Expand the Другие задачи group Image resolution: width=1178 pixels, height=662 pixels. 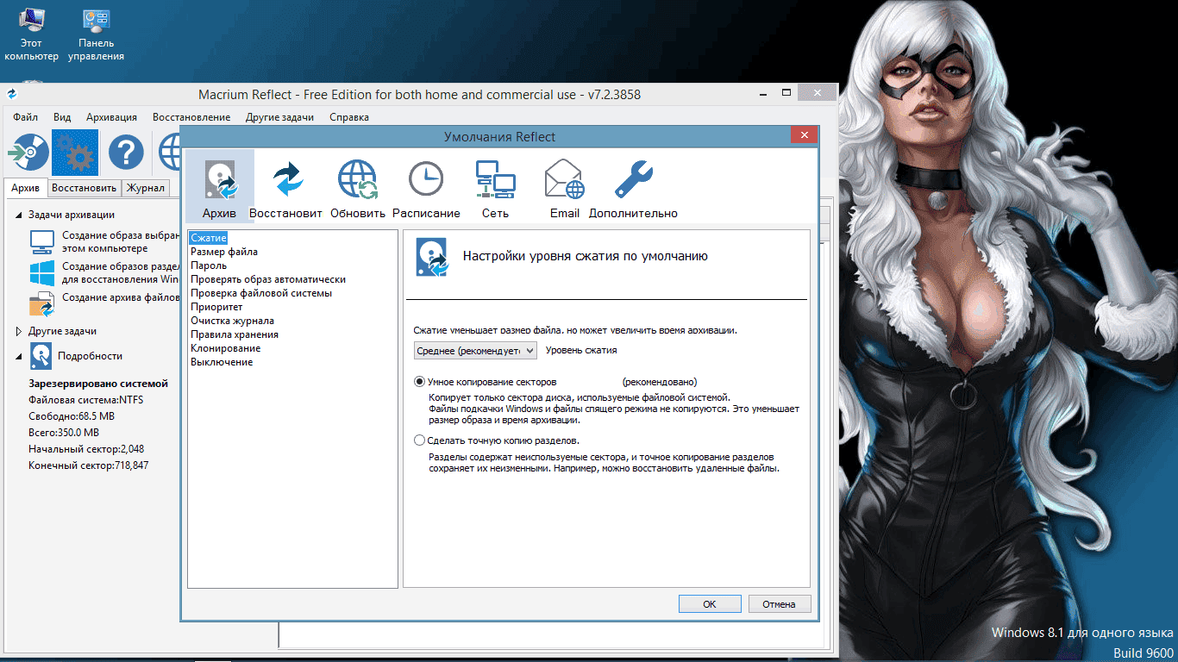pos(20,331)
